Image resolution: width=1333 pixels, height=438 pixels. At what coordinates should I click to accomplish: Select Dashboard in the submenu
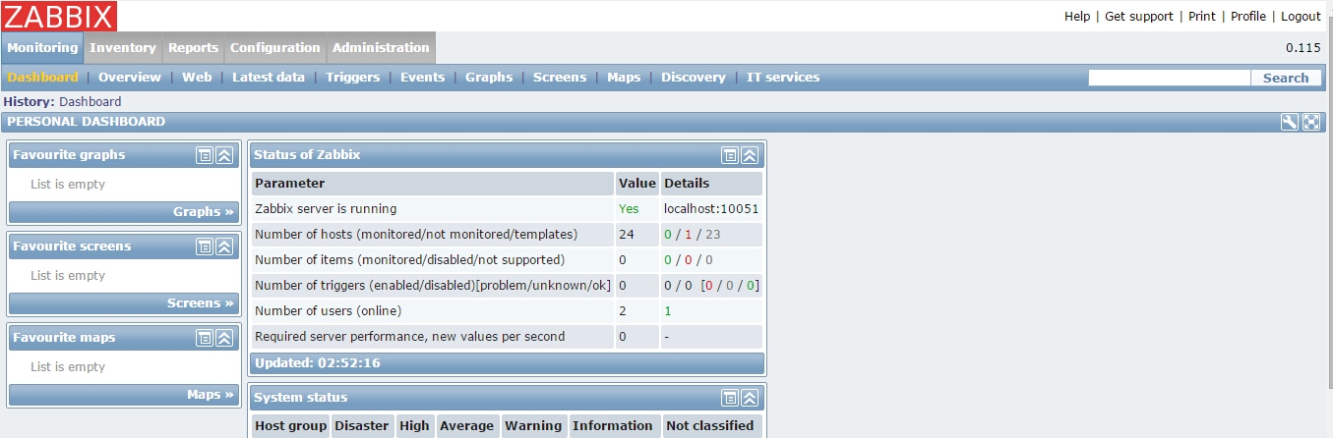tap(42, 77)
